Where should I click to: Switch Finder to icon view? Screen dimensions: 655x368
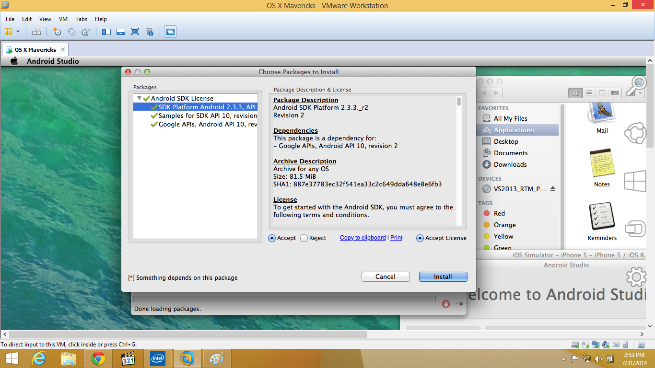coord(575,93)
